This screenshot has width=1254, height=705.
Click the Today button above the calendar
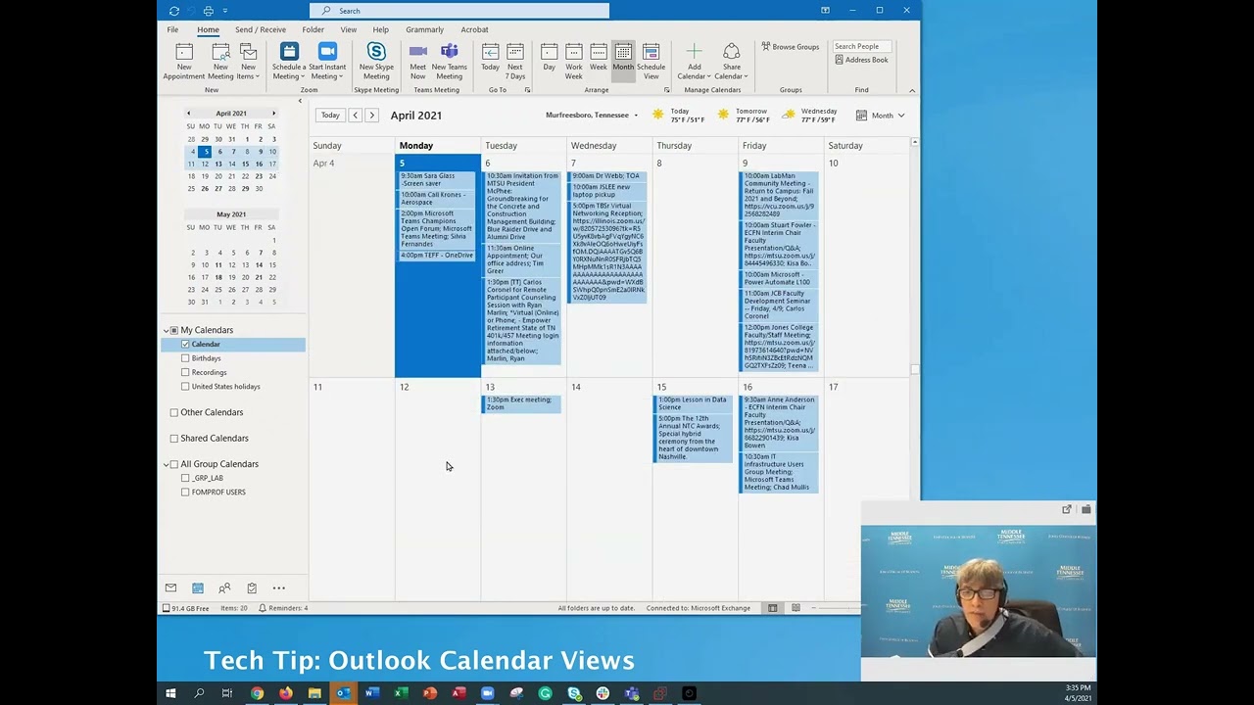pos(330,116)
